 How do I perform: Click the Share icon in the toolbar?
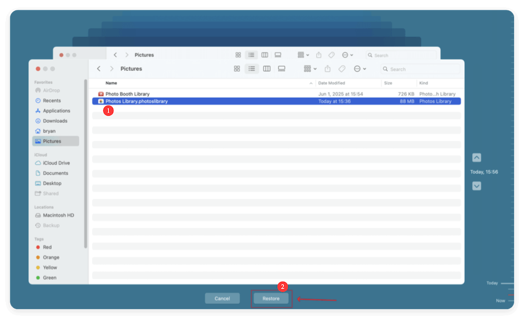click(327, 69)
